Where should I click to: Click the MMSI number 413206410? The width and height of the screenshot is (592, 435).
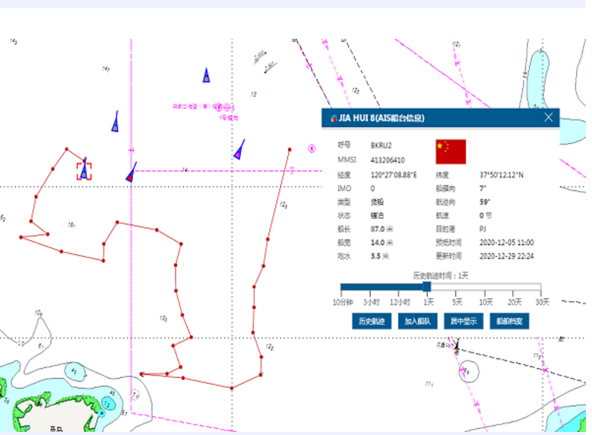click(x=388, y=160)
